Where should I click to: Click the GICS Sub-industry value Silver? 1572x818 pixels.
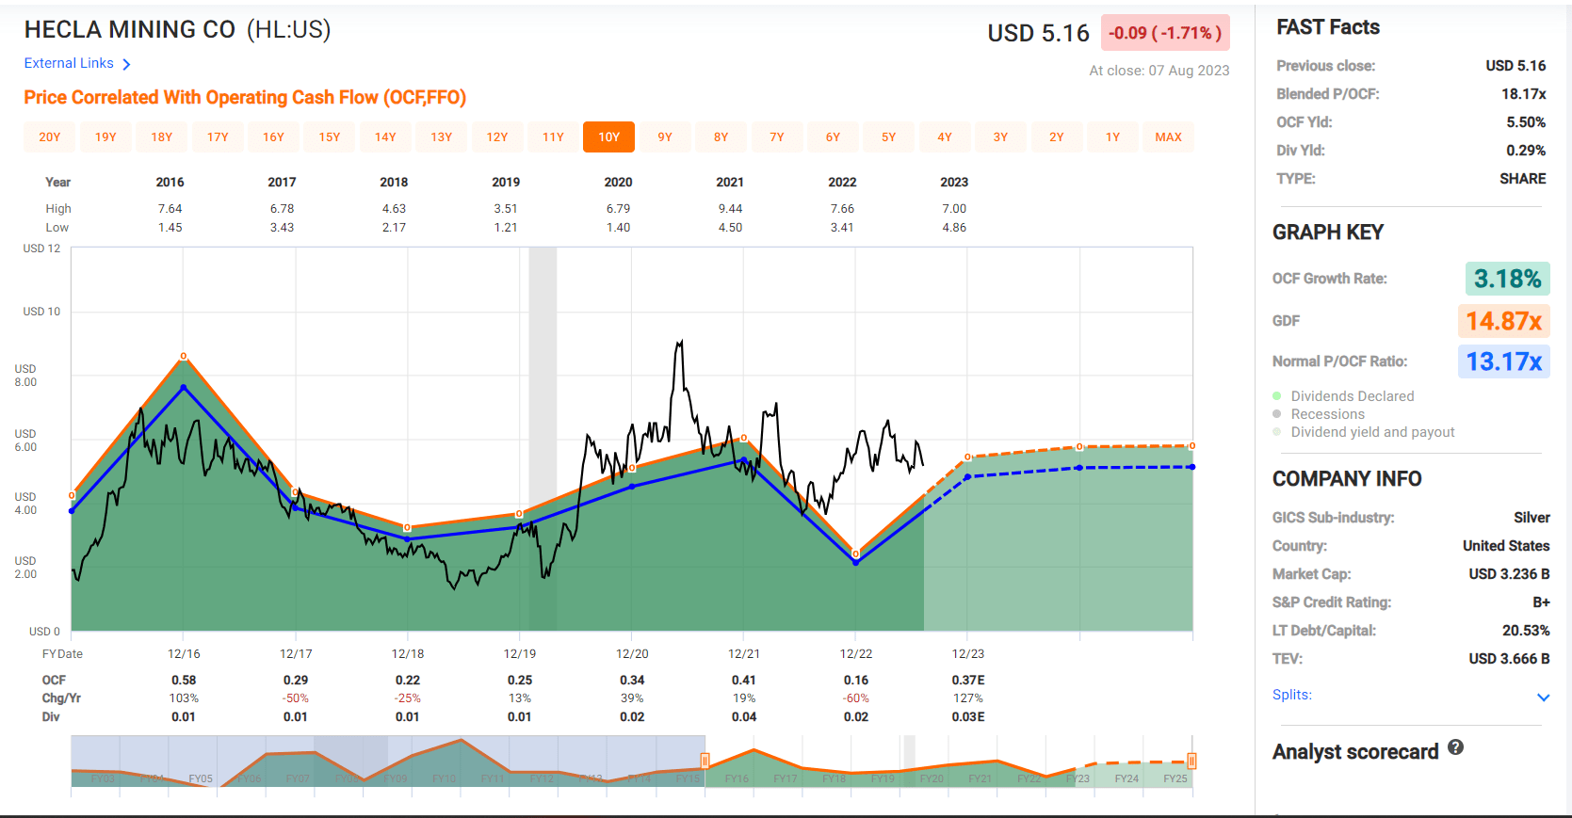click(1531, 518)
